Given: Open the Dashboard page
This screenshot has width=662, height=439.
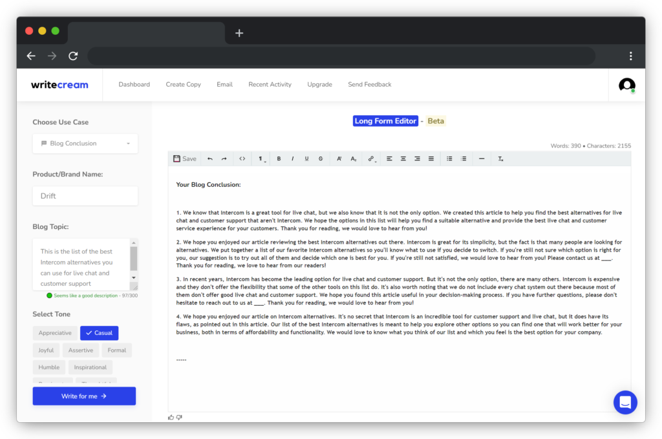Looking at the screenshot, I should pos(134,85).
